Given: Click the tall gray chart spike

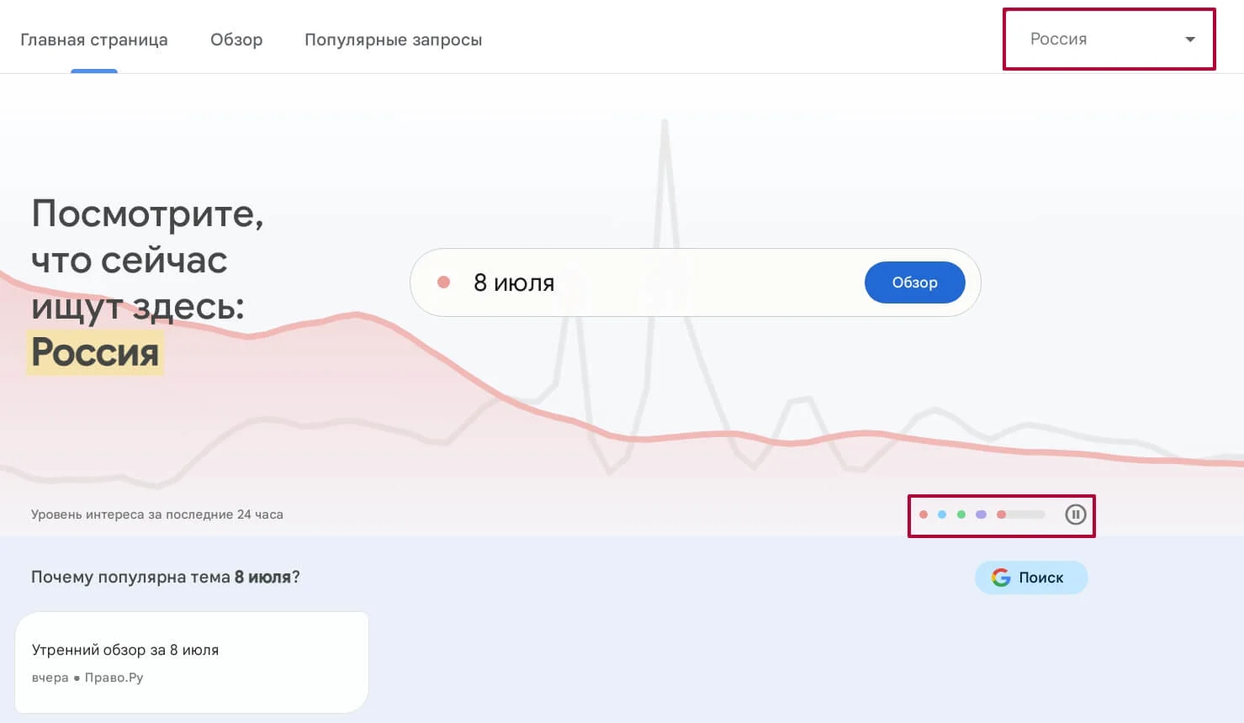Looking at the screenshot, I should pos(664,168).
